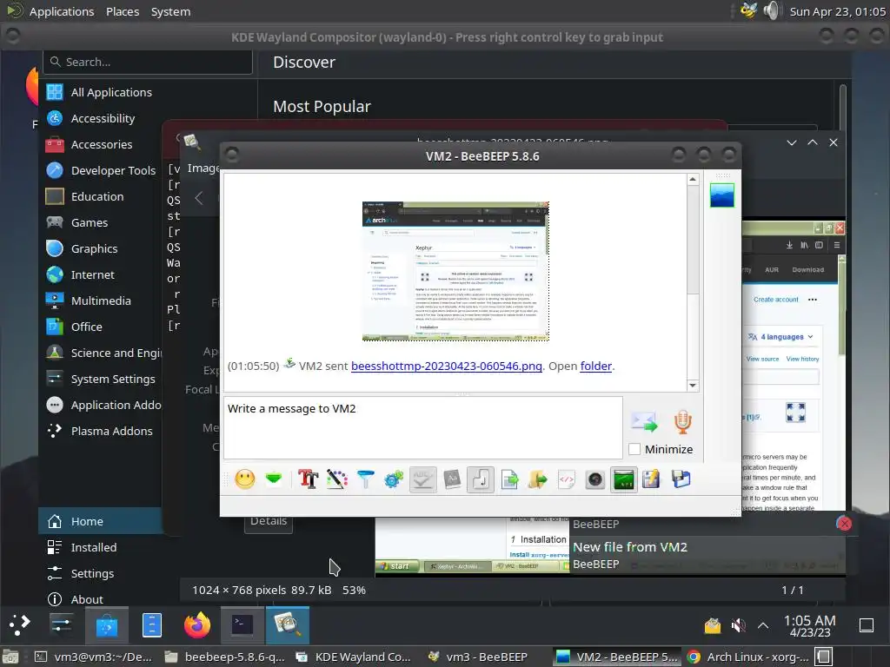Open the folder link in chat
Image resolution: width=890 pixels, height=667 pixels.
(x=596, y=366)
